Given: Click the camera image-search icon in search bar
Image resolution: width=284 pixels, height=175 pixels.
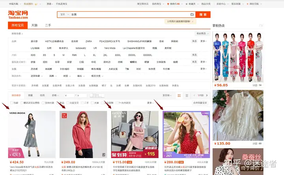Looking at the screenshot, I should click(x=192, y=15).
